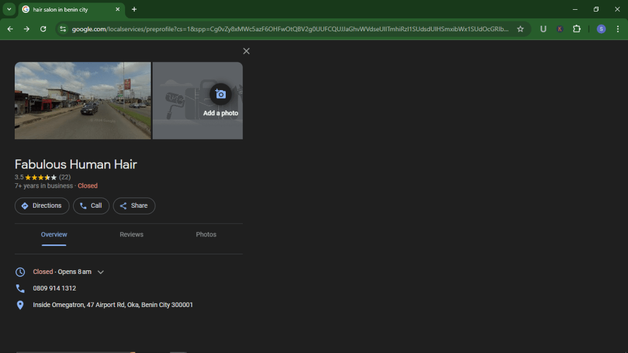Click the phone number 0809 914 1312

(55, 289)
